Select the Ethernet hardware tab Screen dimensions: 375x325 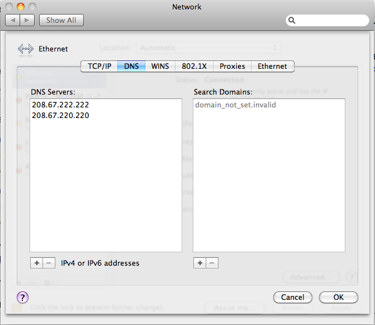pos(272,67)
